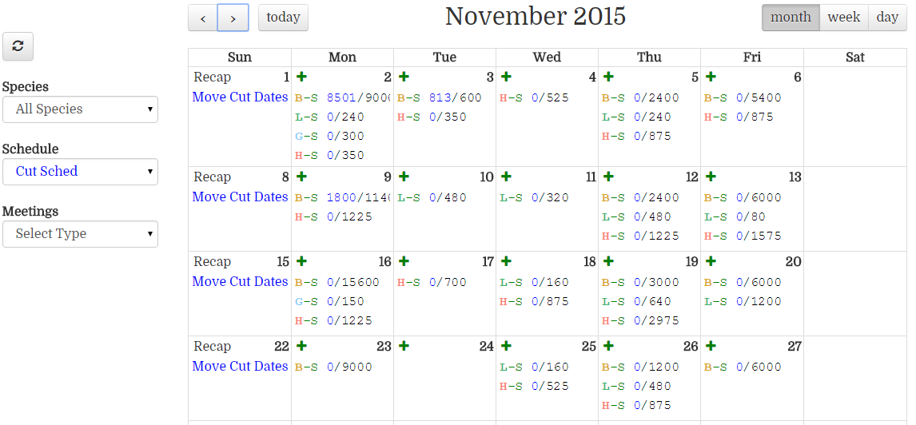Select H-S 0/2975 entry on Thursday 19
Screen dimensions: 916x425
pyautogui.click(x=640, y=320)
